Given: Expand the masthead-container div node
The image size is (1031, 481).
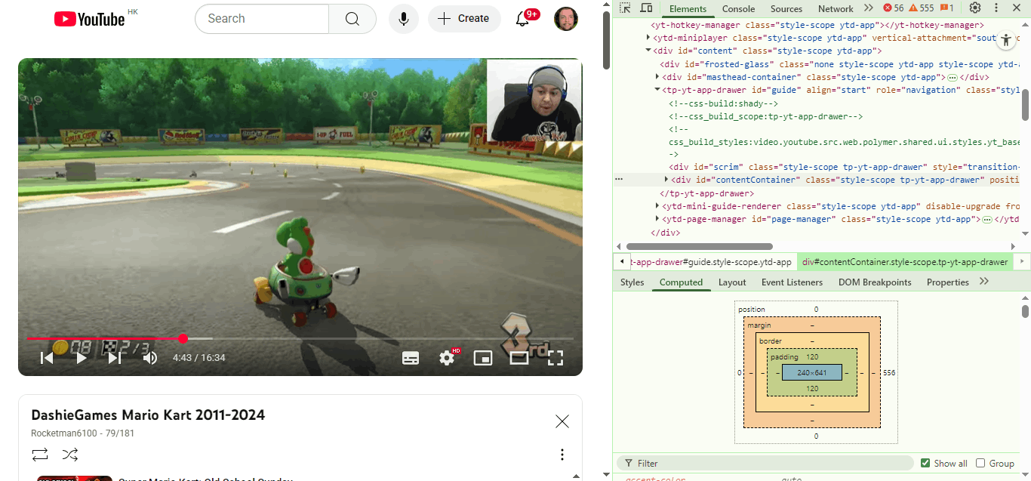Looking at the screenshot, I should [x=657, y=77].
